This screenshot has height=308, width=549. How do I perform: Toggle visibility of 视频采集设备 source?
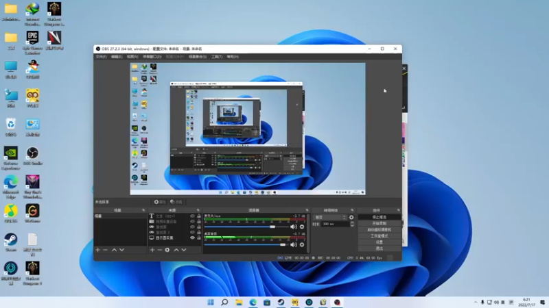point(192,221)
